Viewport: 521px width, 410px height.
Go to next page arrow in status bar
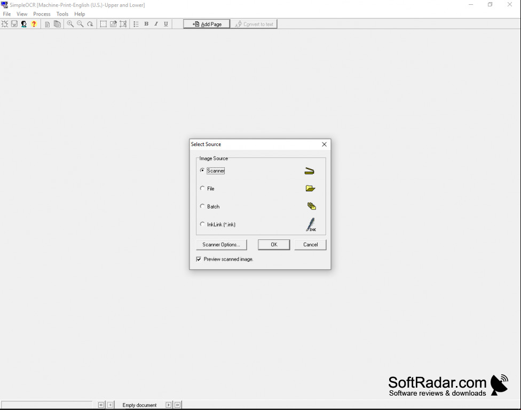[x=169, y=405]
